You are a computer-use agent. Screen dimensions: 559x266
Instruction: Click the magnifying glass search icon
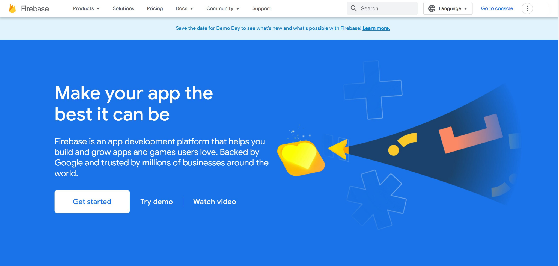click(x=353, y=8)
